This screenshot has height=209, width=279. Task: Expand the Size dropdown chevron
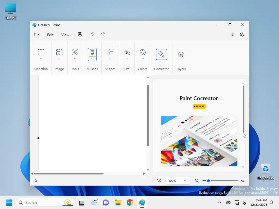pos(126,59)
